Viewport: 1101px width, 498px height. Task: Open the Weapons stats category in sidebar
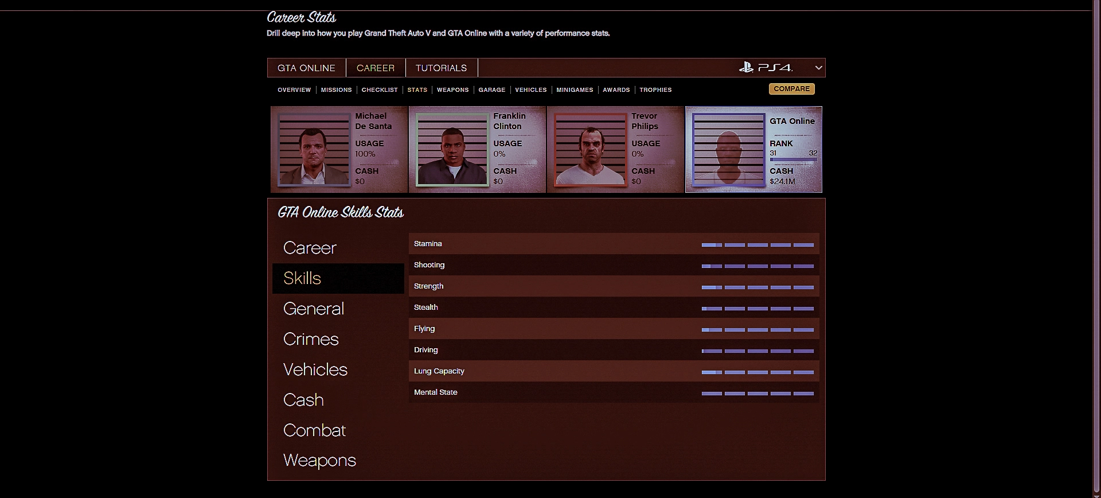pyautogui.click(x=338, y=461)
